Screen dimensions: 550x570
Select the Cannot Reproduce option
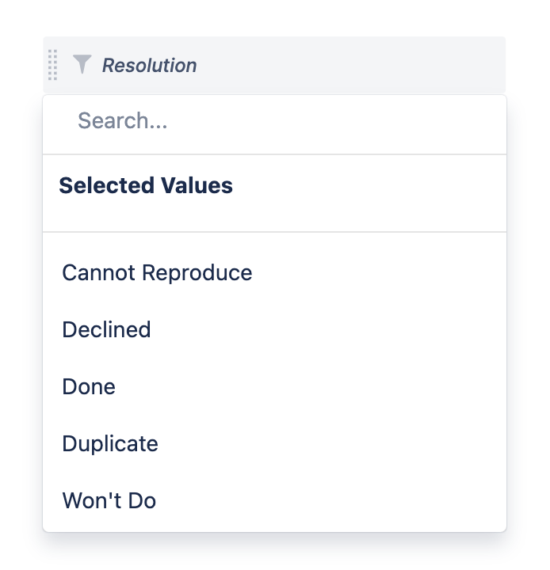pos(274,272)
